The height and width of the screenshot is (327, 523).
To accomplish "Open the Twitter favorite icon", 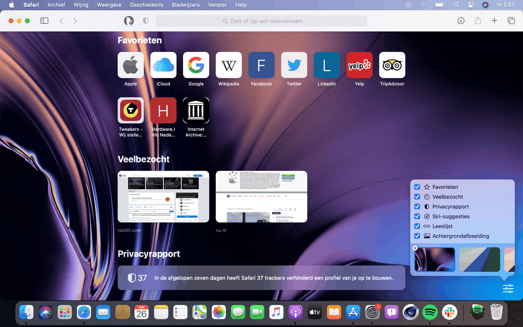I will tap(294, 65).
